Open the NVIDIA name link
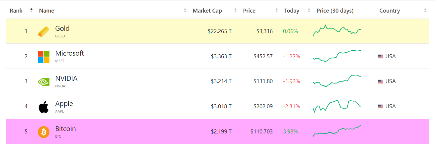Viewport: 435px width, 147px height. (66, 78)
